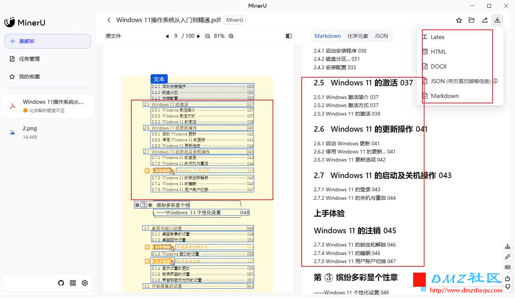Screen dimensions: 515x298
Task: Open the GitHub link icon
Action: (61, 283)
